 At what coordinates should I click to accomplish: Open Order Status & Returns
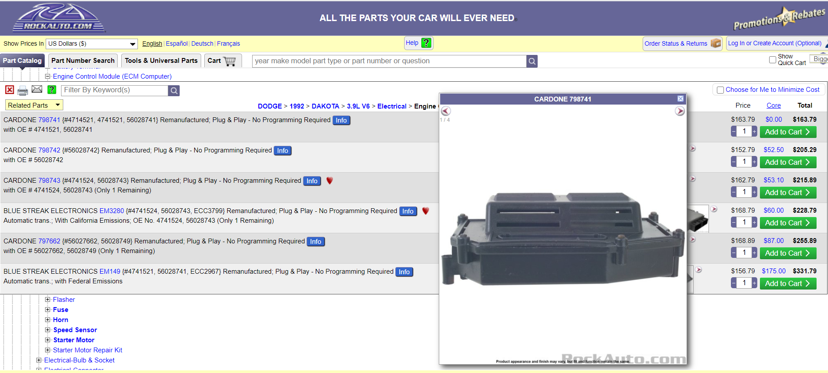click(683, 43)
